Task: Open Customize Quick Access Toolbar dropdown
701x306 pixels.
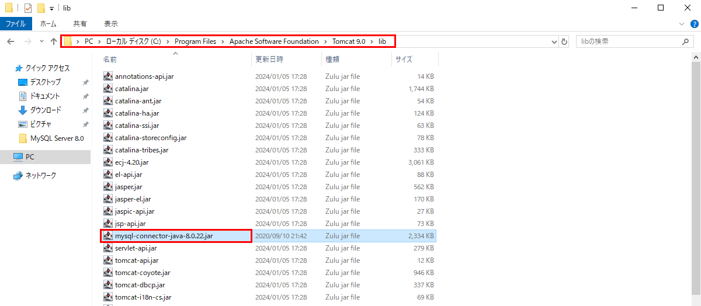Action: [51, 8]
